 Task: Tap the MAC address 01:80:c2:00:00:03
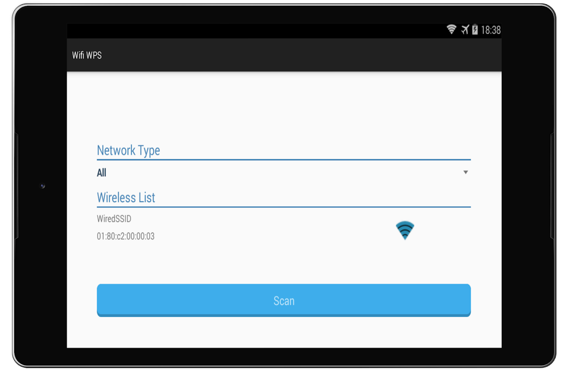[126, 236]
